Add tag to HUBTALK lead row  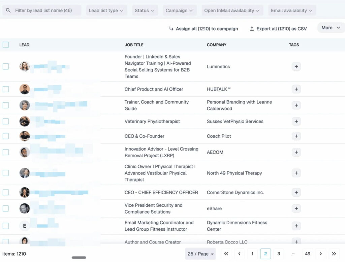pyautogui.click(x=296, y=89)
